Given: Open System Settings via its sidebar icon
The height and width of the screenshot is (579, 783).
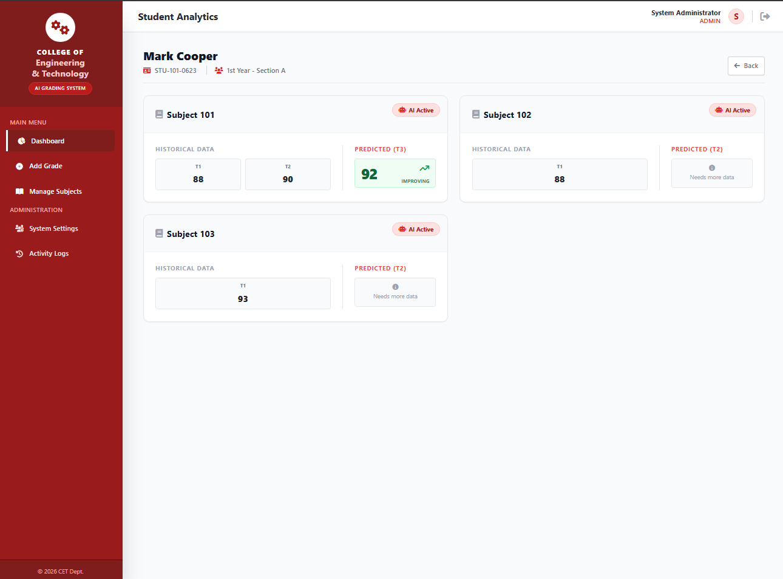Looking at the screenshot, I should [18, 228].
